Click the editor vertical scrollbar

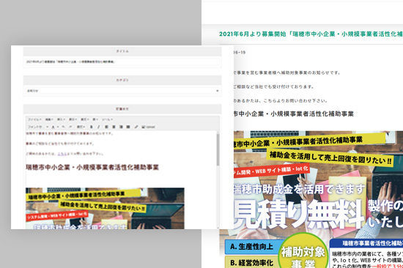218,149
